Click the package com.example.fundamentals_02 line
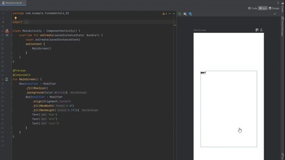285x160 pixels. (41, 13)
